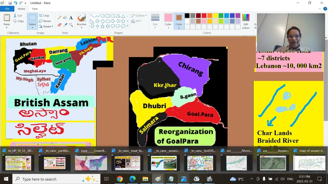Select the Pencil tool
328x184 pixels.
pos(59,18)
